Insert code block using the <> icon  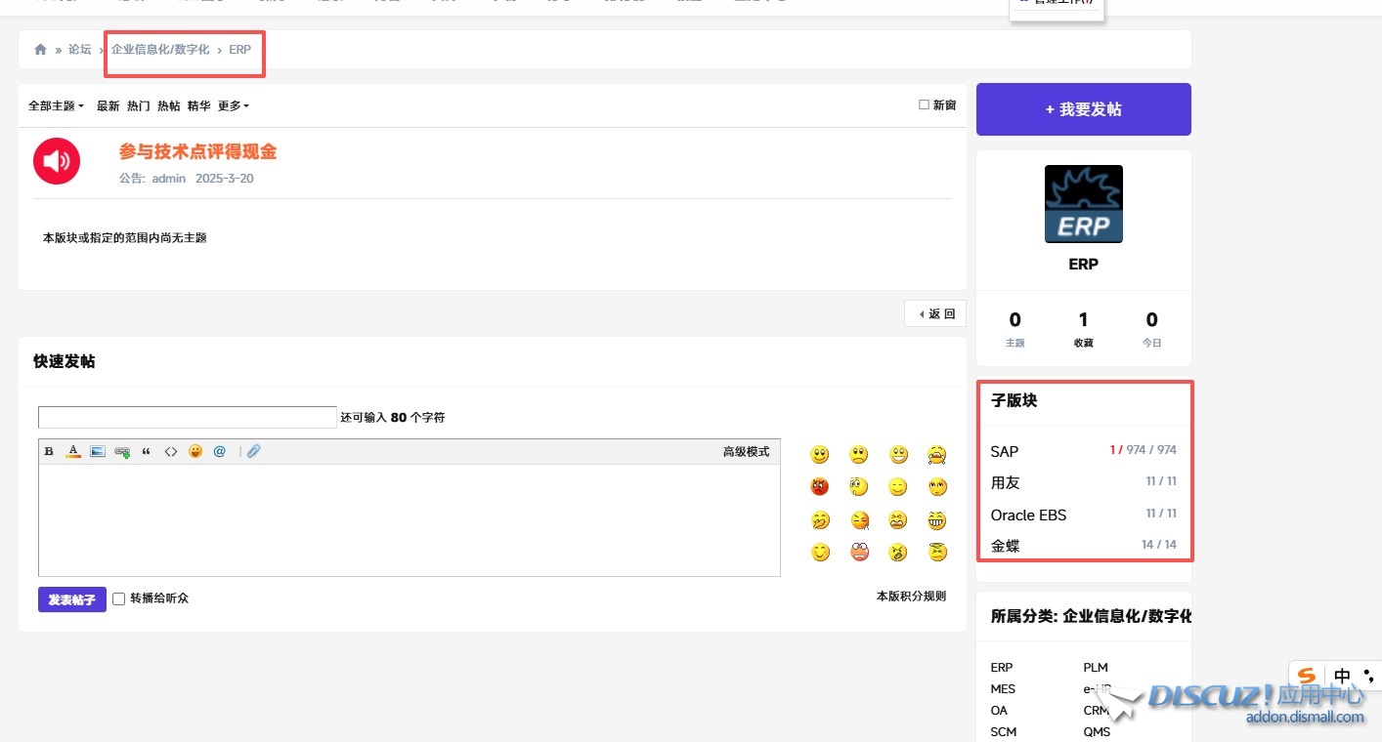pos(171,452)
